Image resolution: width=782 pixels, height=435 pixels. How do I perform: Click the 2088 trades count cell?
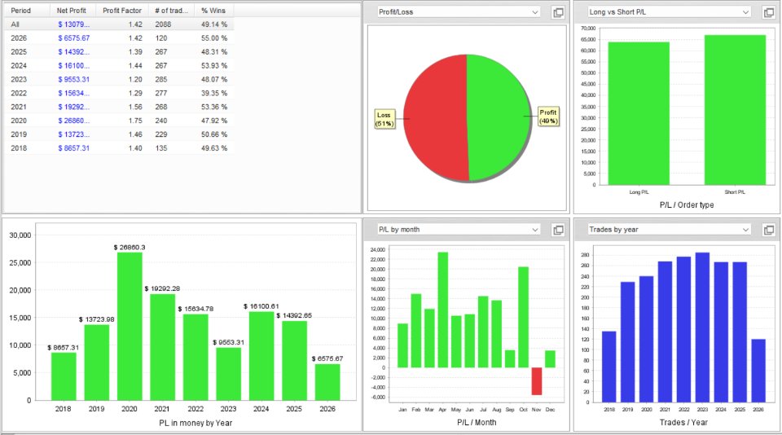pos(163,24)
